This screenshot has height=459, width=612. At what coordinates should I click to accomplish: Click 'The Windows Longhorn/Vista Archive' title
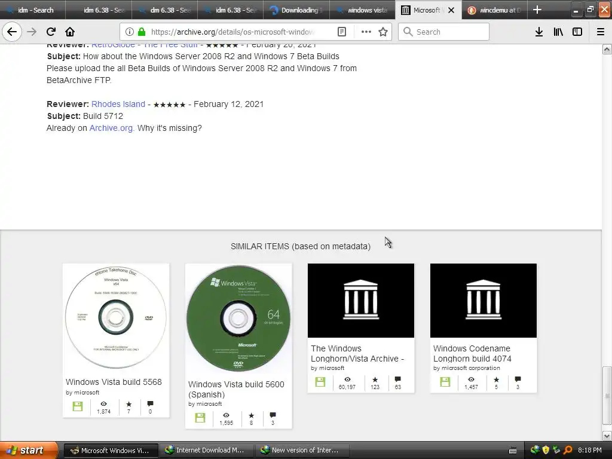coord(357,354)
